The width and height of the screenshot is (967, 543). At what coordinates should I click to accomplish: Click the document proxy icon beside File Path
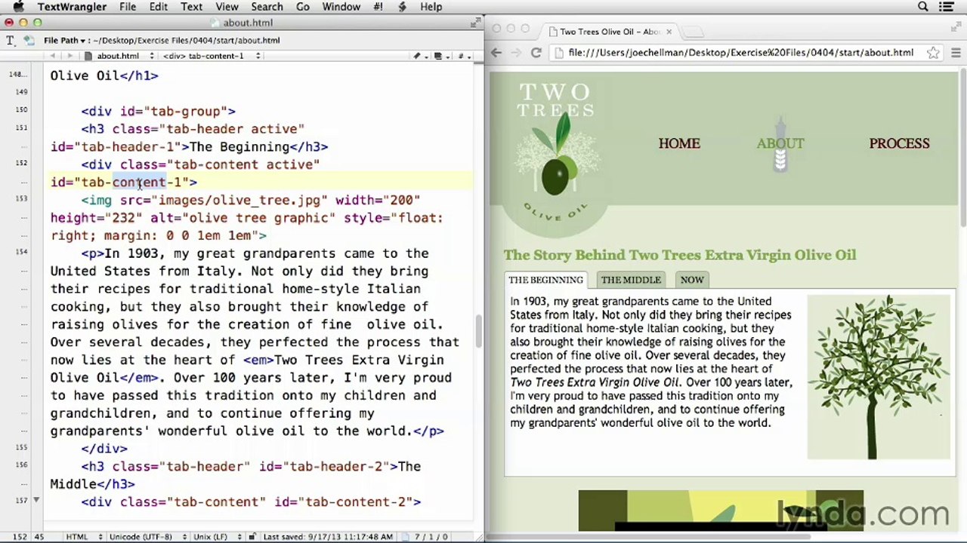pyautogui.click(x=29, y=40)
